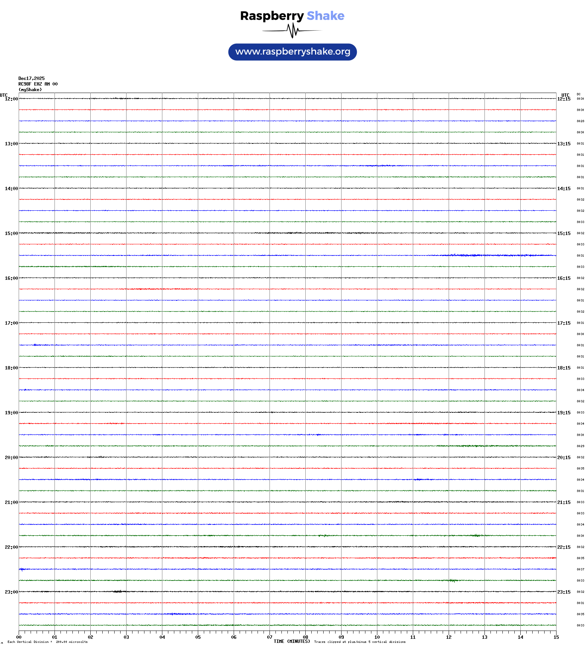Click the seismic waveform icon under the logo
Viewport: 586px width, 647px height.
tap(292, 31)
